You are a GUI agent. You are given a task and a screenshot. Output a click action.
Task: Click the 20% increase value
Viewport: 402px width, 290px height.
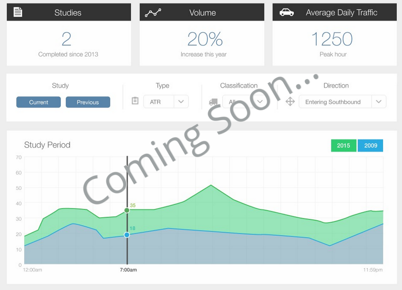205,39
